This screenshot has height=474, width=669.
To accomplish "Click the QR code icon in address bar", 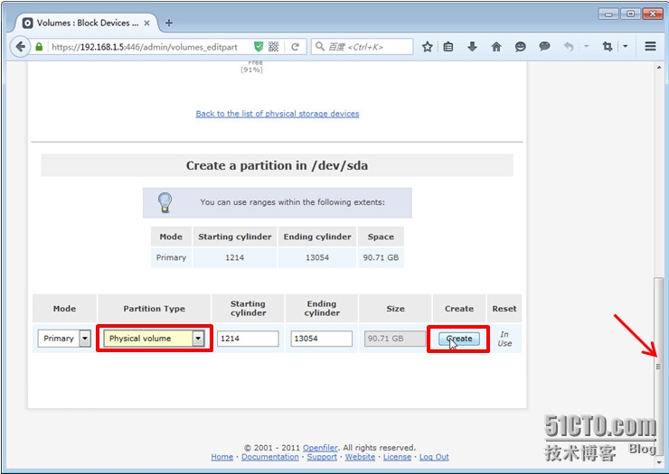I will (274, 46).
